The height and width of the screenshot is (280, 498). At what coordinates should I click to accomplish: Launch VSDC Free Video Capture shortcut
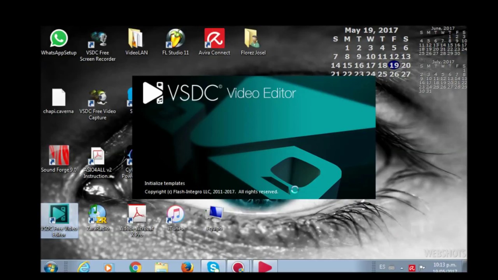click(x=98, y=105)
